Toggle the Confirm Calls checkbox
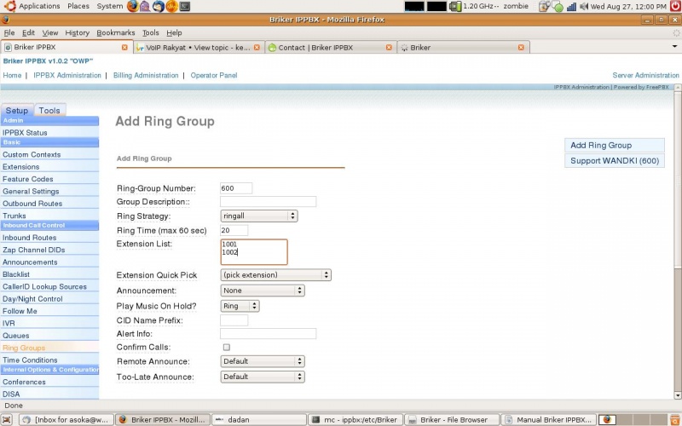The height and width of the screenshot is (426, 682). [x=226, y=348]
